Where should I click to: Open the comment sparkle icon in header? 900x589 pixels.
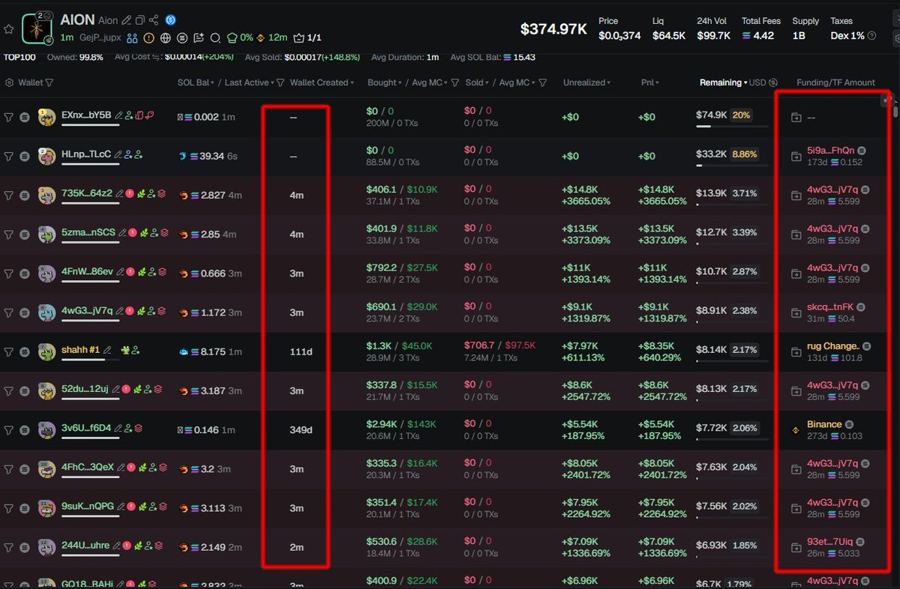pos(198,37)
